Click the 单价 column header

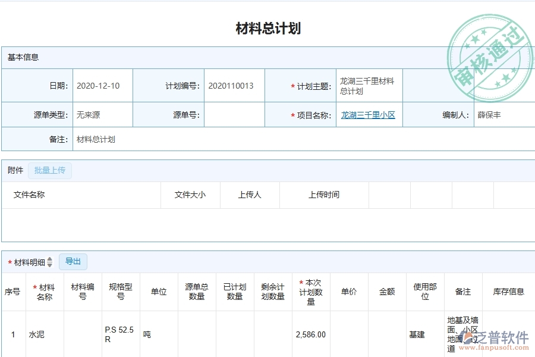pyautogui.click(x=348, y=292)
